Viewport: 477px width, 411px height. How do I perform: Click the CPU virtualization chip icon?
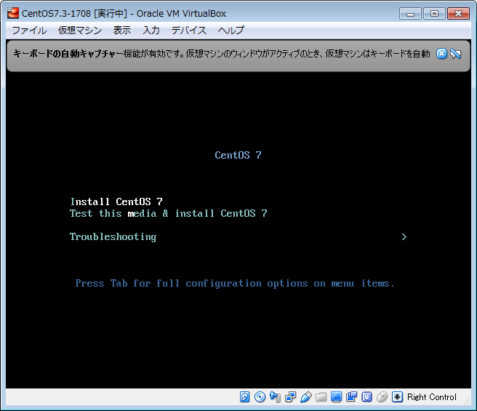[x=367, y=397]
